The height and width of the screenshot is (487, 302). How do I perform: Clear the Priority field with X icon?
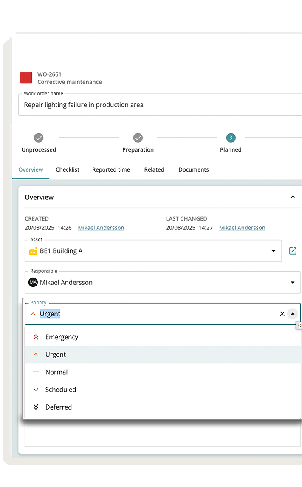click(x=282, y=314)
